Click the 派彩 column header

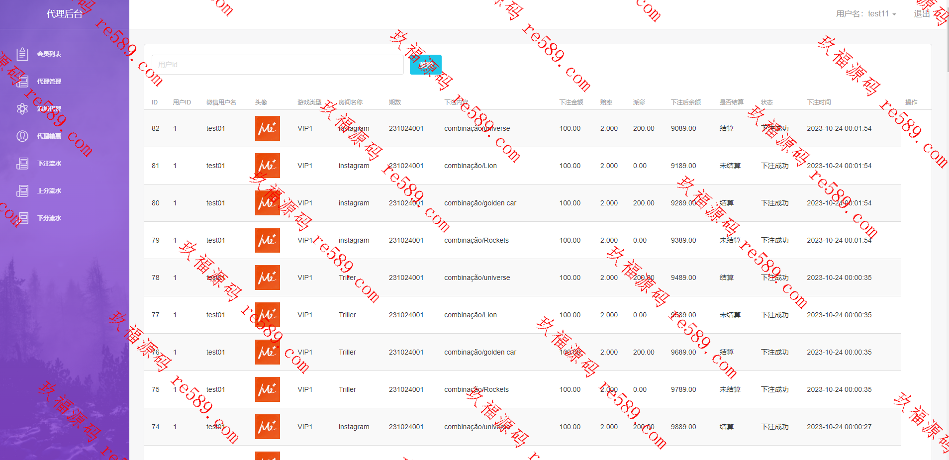pos(639,102)
